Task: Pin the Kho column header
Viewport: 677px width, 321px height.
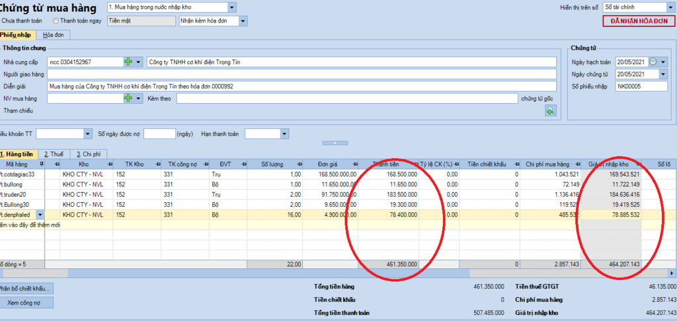Action: [110, 164]
